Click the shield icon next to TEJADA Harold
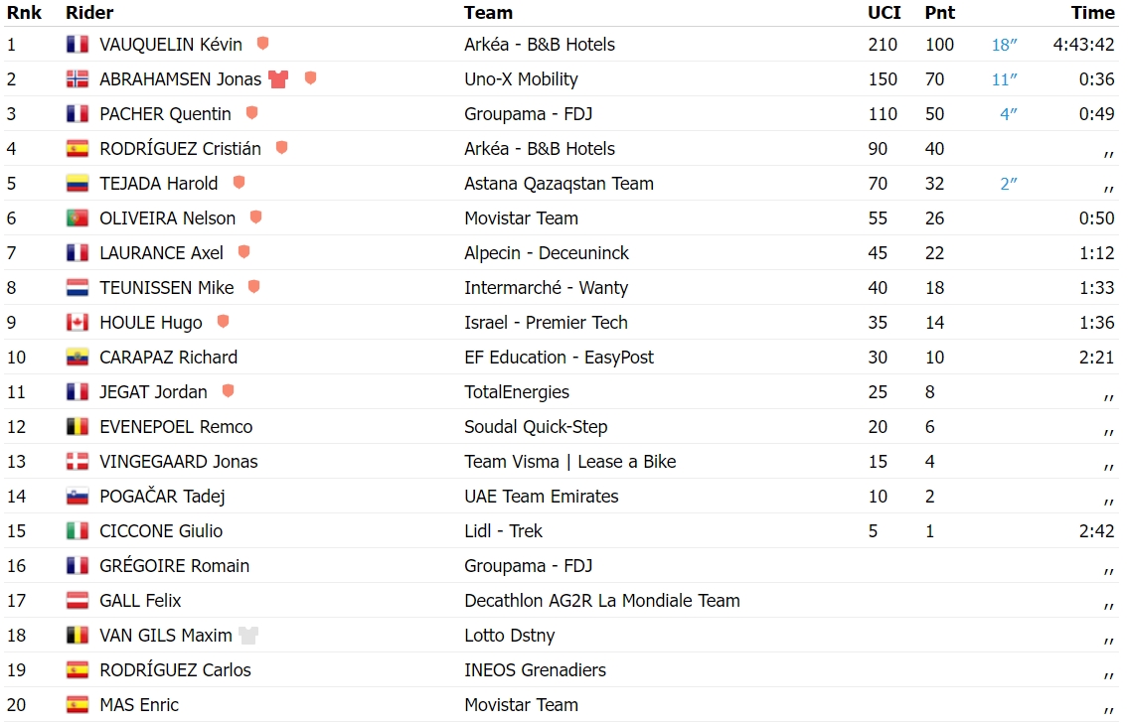Viewport: 1128px width, 724px height. pyautogui.click(x=239, y=183)
